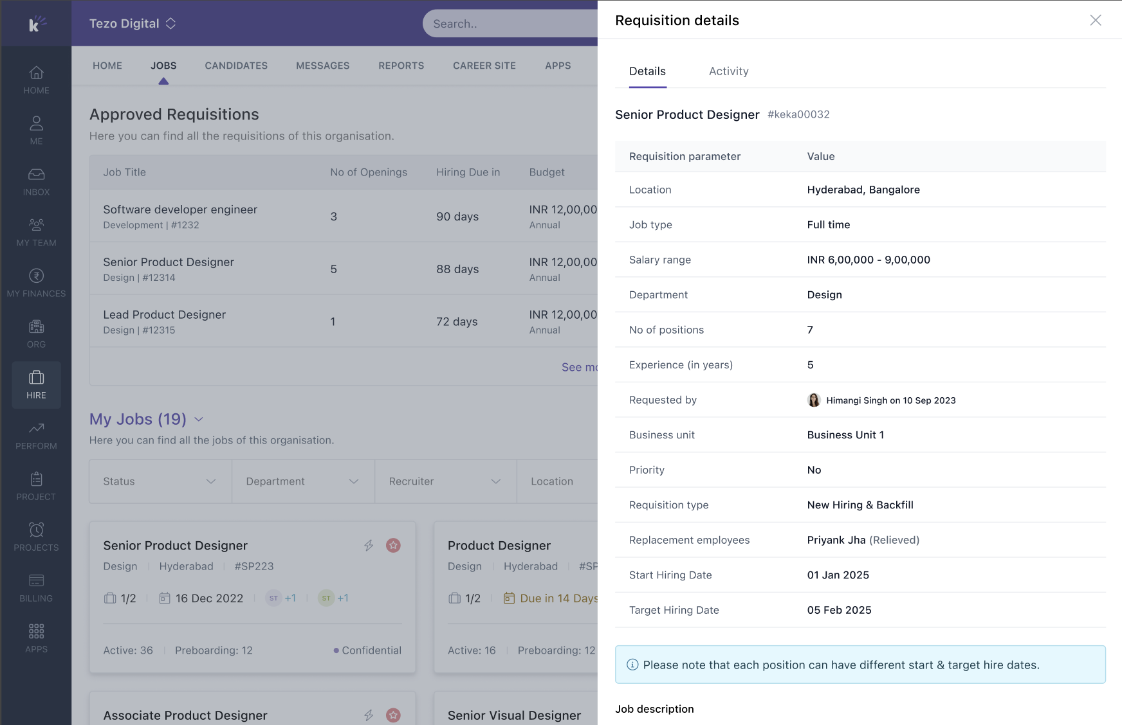Close the Requisition details panel
This screenshot has width=1122, height=725.
pos(1095,21)
